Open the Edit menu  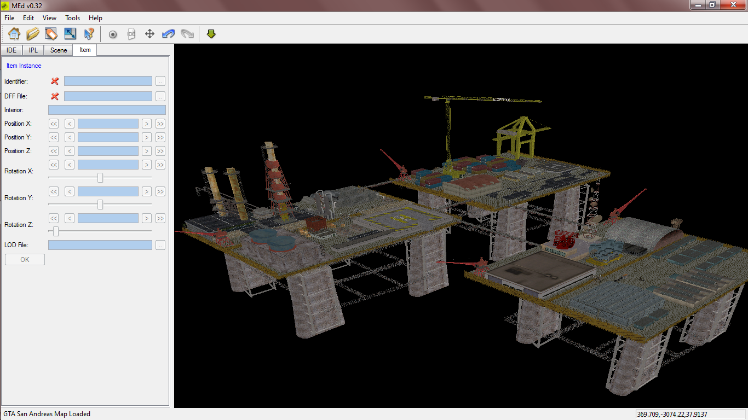click(x=28, y=18)
